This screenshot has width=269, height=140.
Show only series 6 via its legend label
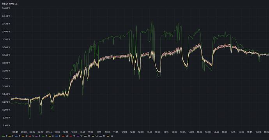(40, 136)
